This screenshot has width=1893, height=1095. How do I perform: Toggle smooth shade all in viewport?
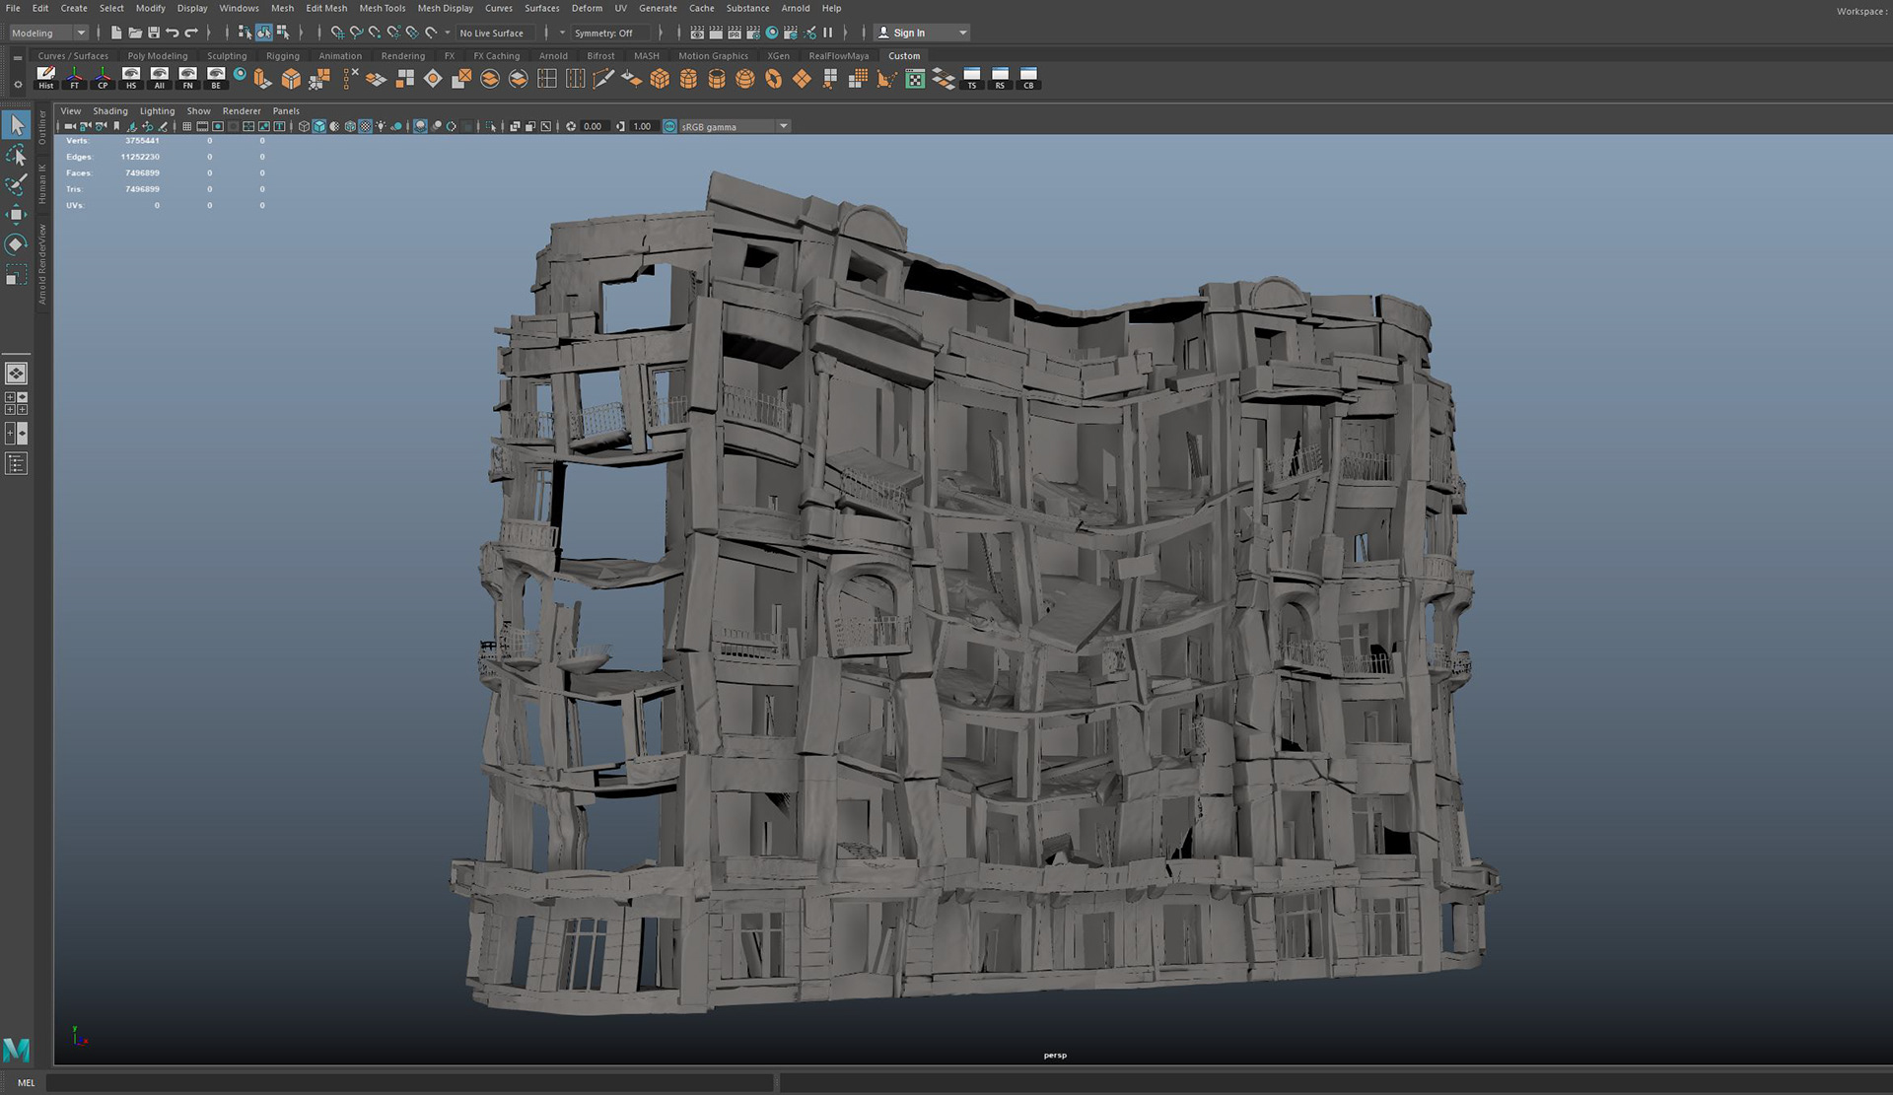tap(319, 126)
